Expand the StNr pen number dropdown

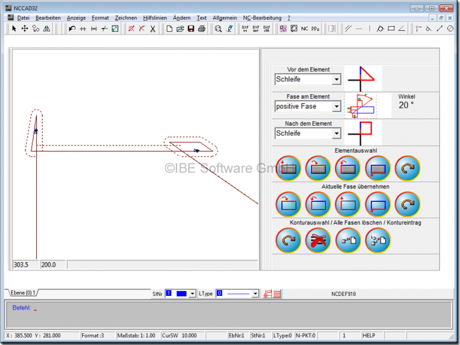(x=192, y=293)
